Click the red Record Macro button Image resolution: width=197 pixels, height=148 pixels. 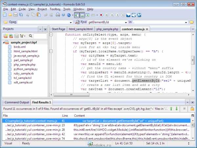101,15
